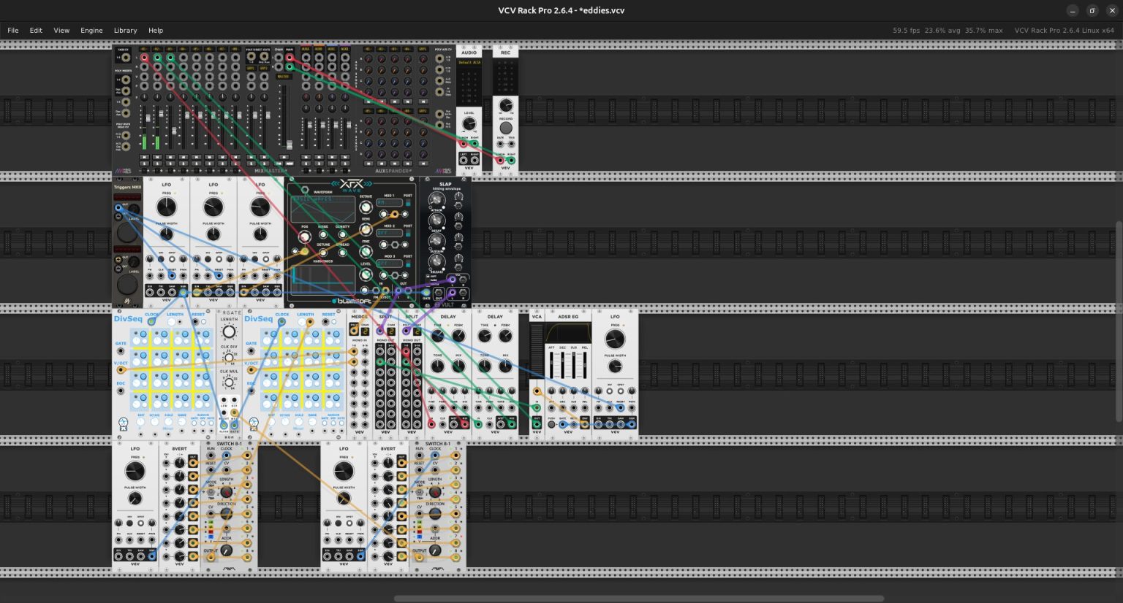The width and height of the screenshot is (1123, 603).
Task: Click the POS knob on XFX Wave
Action: pos(305,237)
